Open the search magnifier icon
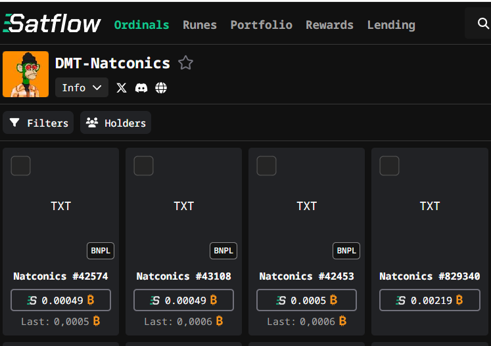Viewport: 491px width, 346px height. (x=483, y=23)
